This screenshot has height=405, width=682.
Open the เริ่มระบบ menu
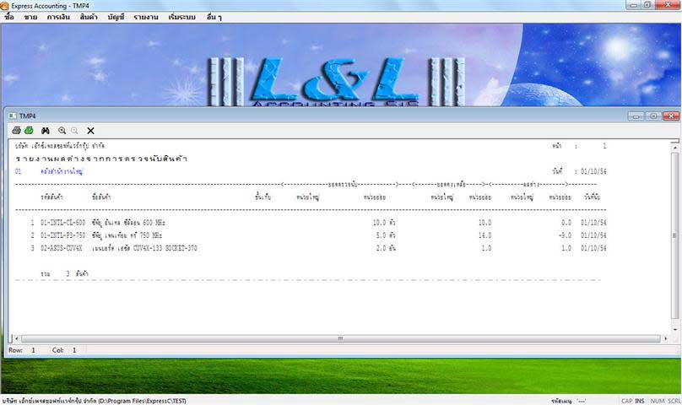[182, 17]
